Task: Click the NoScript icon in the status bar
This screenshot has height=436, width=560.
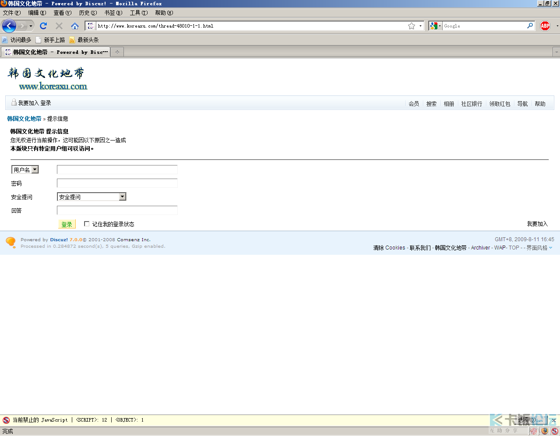Action: pos(555,431)
